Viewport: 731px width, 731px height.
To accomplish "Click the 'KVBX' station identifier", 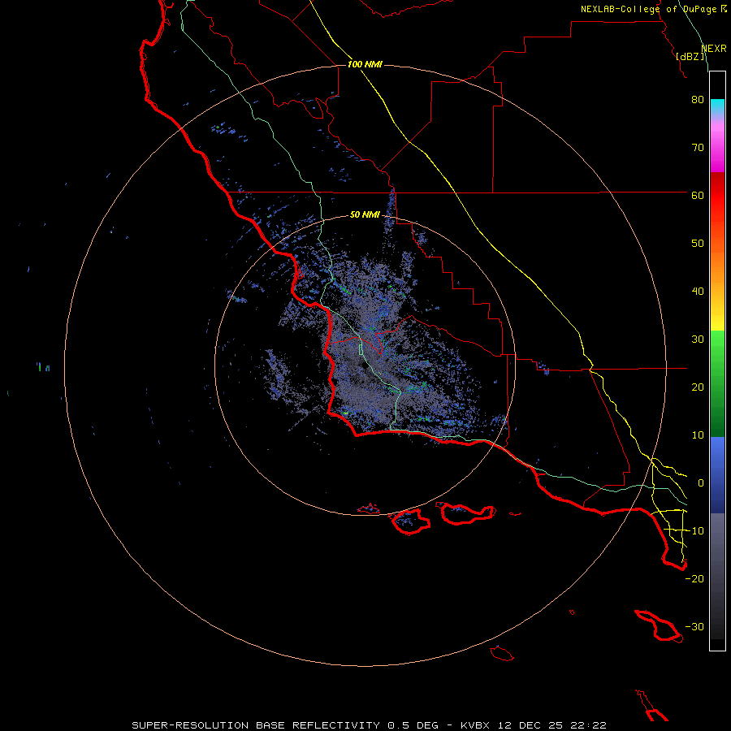I will [x=475, y=725].
